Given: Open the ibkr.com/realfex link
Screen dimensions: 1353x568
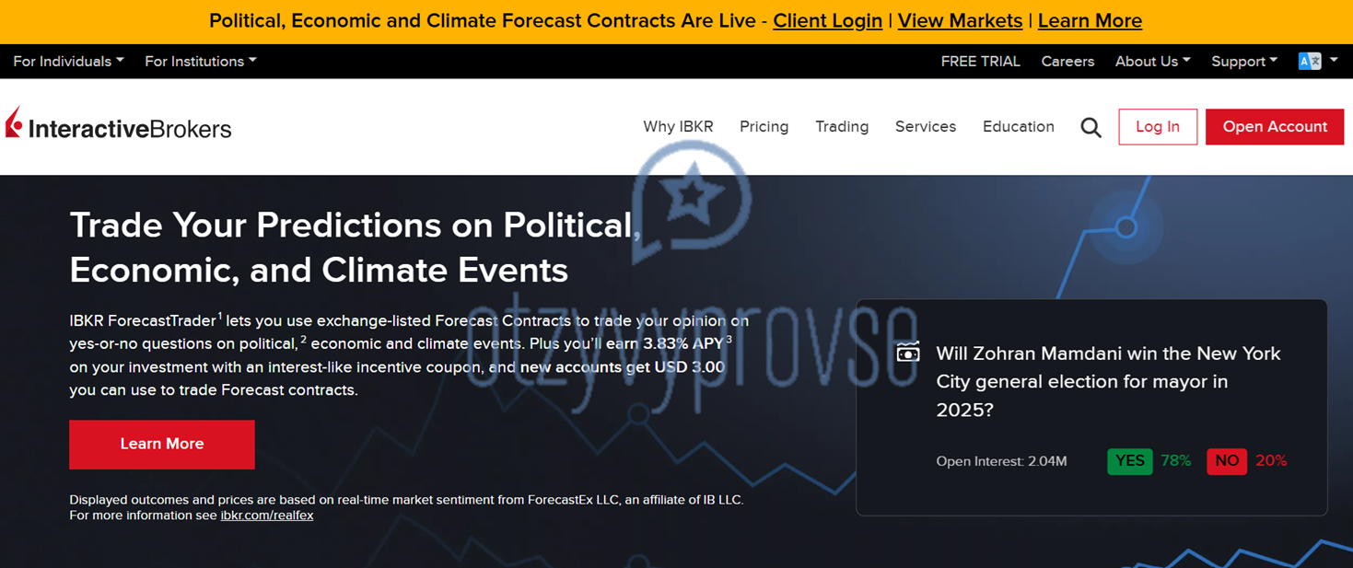Looking at the screenshot, I should 267,516.
